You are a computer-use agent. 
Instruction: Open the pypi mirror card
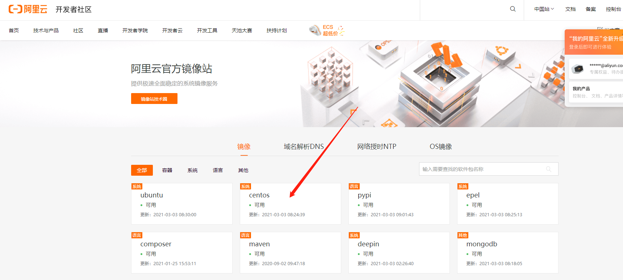tap(399, 204)
